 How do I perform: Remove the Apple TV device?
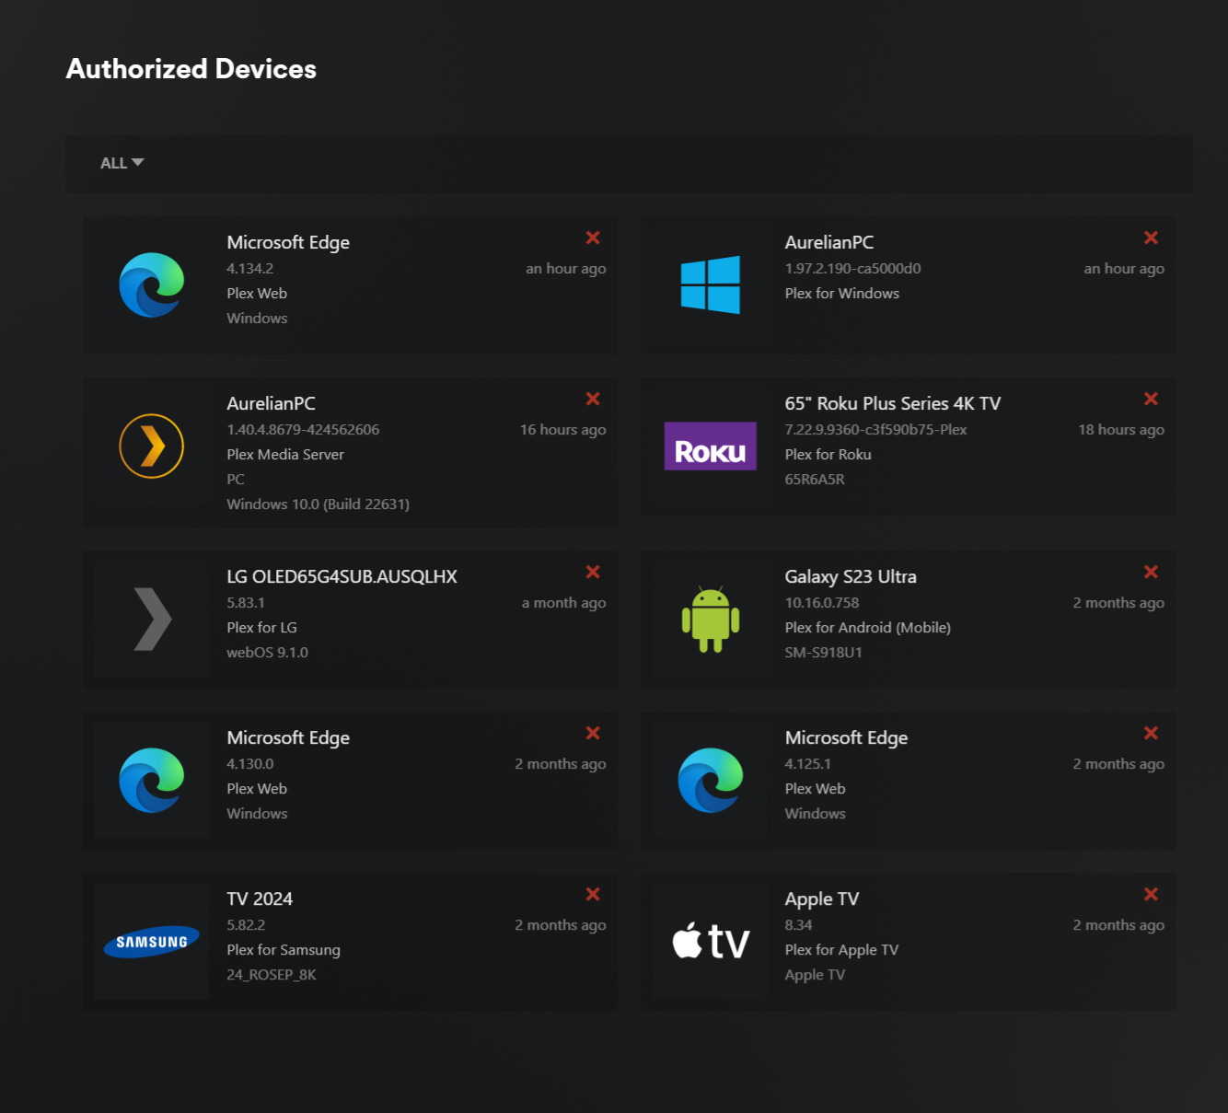click(x=1151, y=894)
